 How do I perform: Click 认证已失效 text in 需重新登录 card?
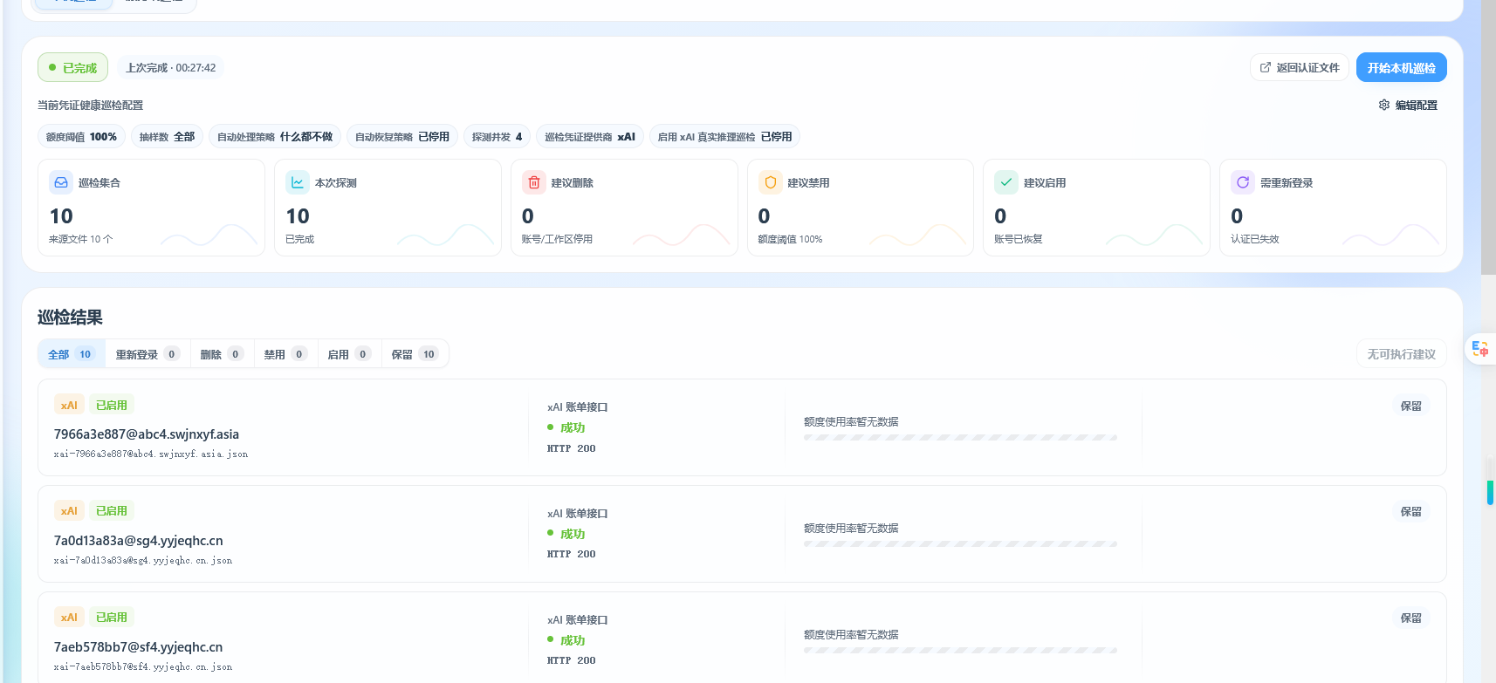tap(1255, 239)
